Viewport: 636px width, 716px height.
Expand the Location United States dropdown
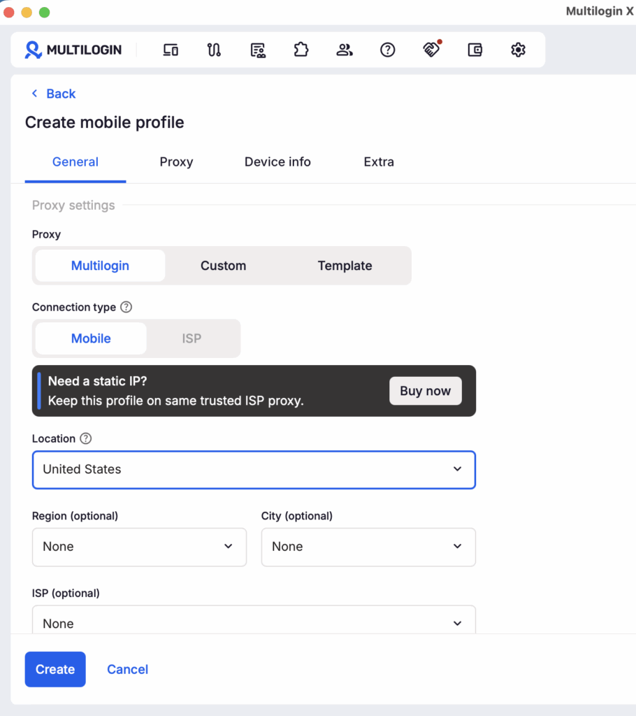(254, 470)
